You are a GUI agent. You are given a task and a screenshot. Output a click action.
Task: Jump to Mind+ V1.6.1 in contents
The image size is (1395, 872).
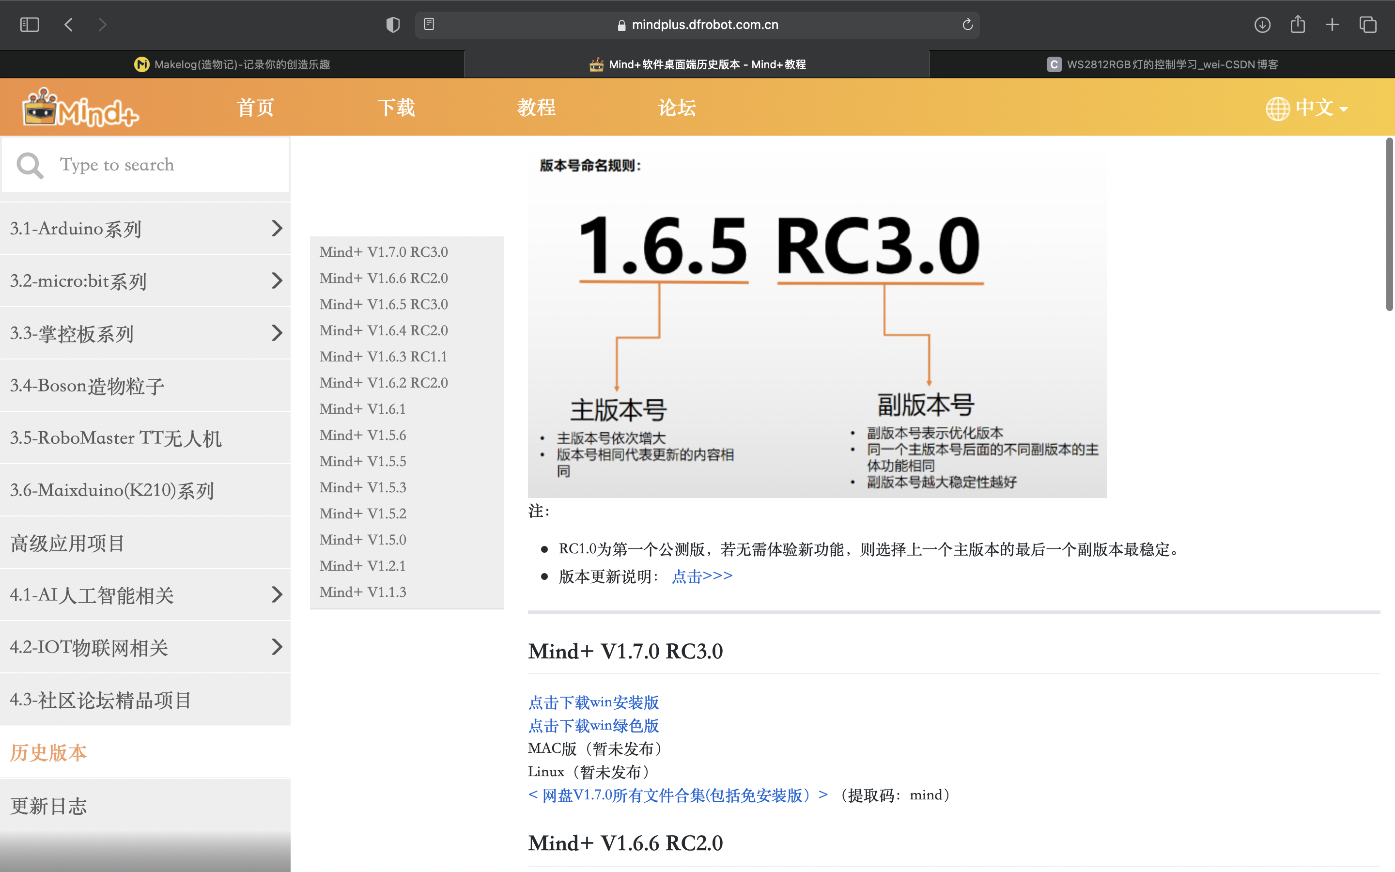click(x=363, y=409)
